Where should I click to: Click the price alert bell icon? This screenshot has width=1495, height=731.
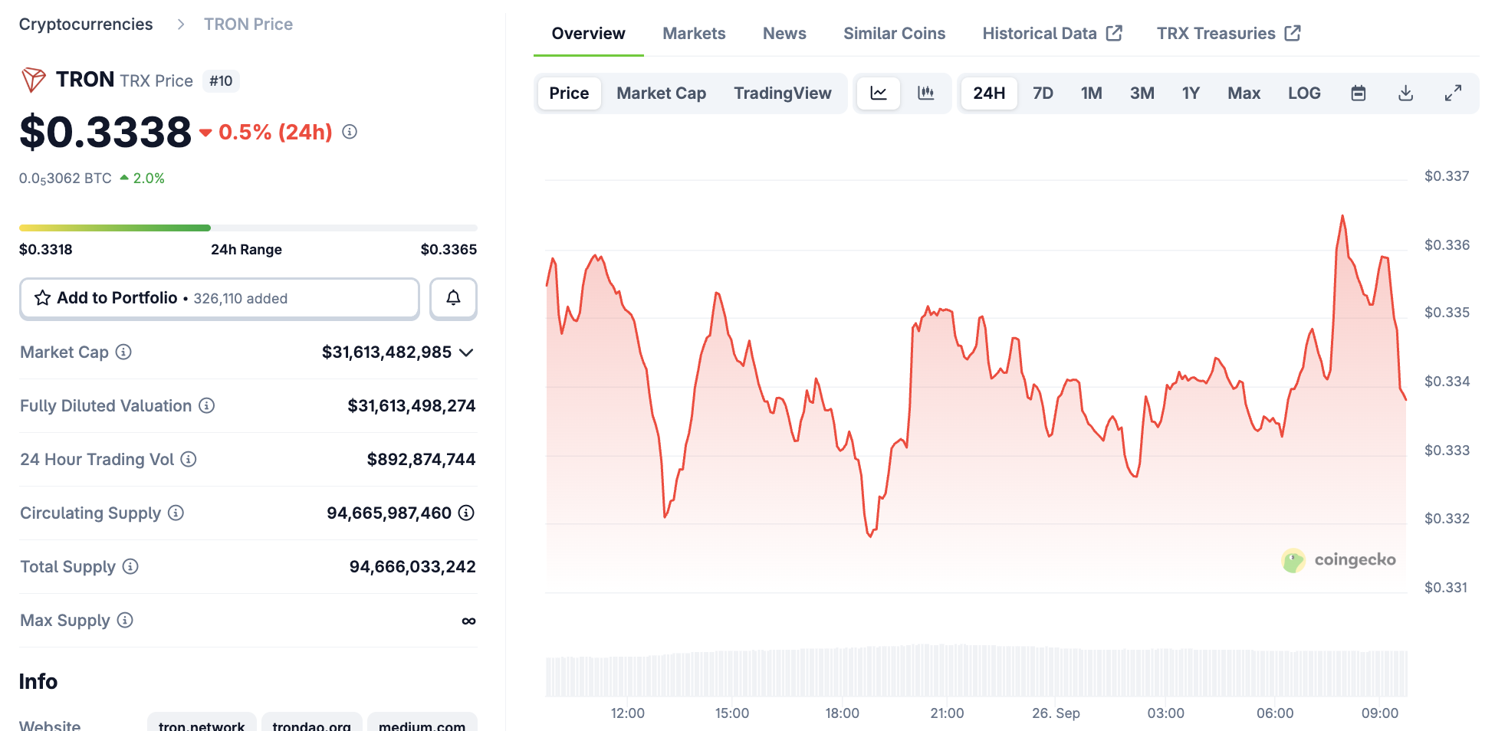coord(453,298)
